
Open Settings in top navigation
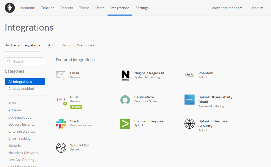[x=142, y=8]
